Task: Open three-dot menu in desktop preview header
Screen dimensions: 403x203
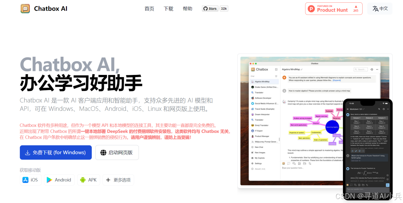Action: point(377,69)
